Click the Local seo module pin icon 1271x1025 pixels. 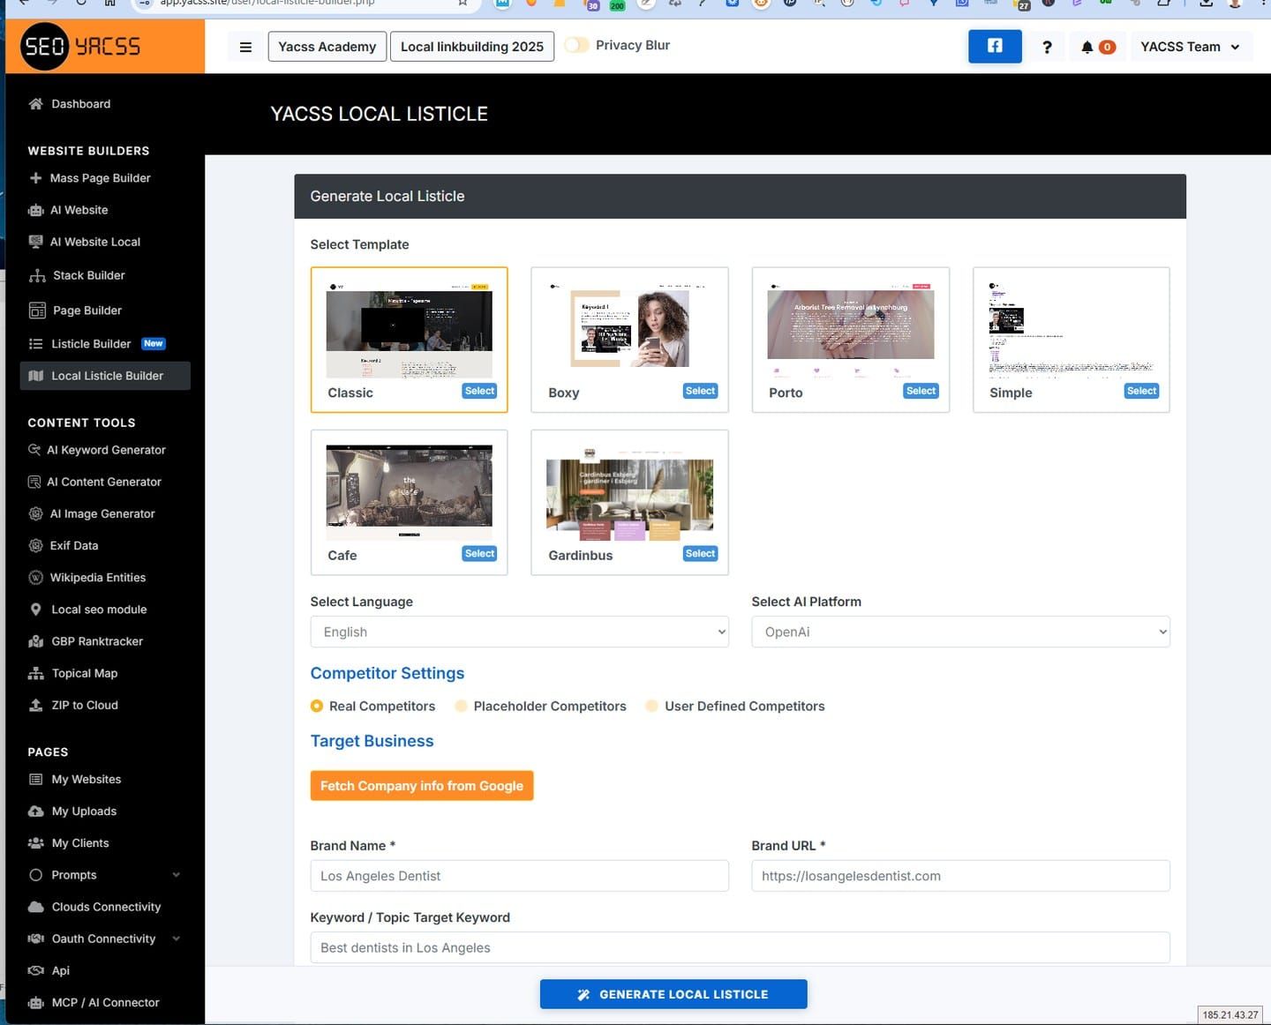(x=35, y=610)
